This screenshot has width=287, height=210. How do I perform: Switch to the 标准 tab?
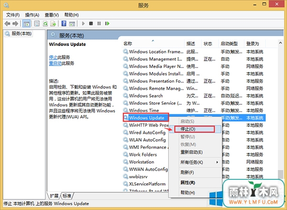67,196
